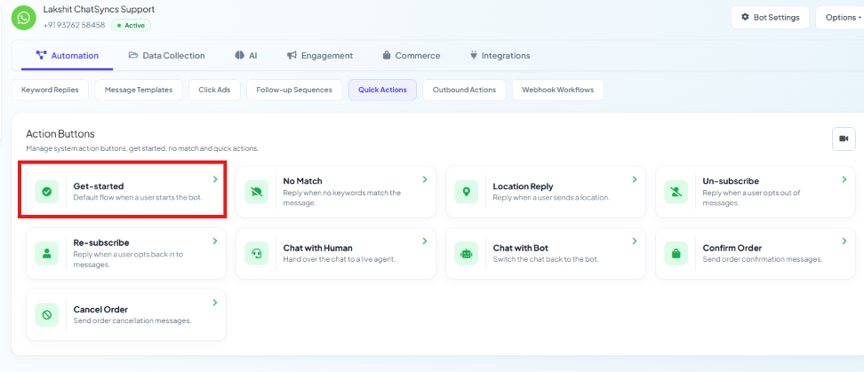Open the Confirm Order card chevron
This screenshot has height=372, width=864.
[x=844, y=241]
